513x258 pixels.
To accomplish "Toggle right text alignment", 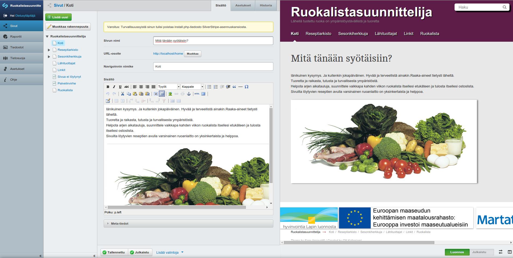I will 147,87.
